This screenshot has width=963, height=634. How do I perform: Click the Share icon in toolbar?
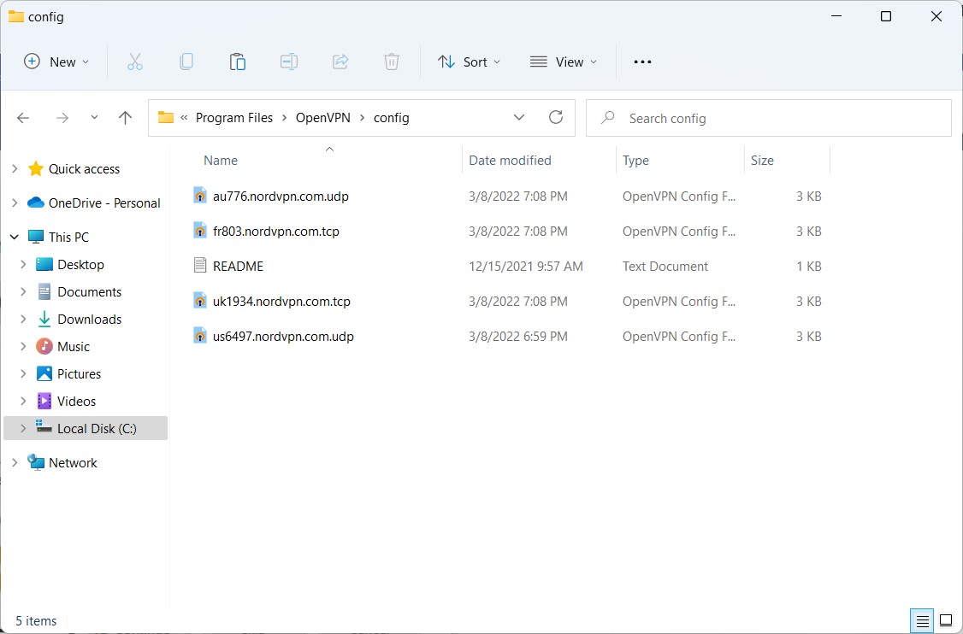340,62
